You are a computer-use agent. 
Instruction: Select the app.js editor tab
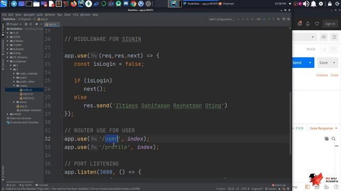(x=51, y=24)
